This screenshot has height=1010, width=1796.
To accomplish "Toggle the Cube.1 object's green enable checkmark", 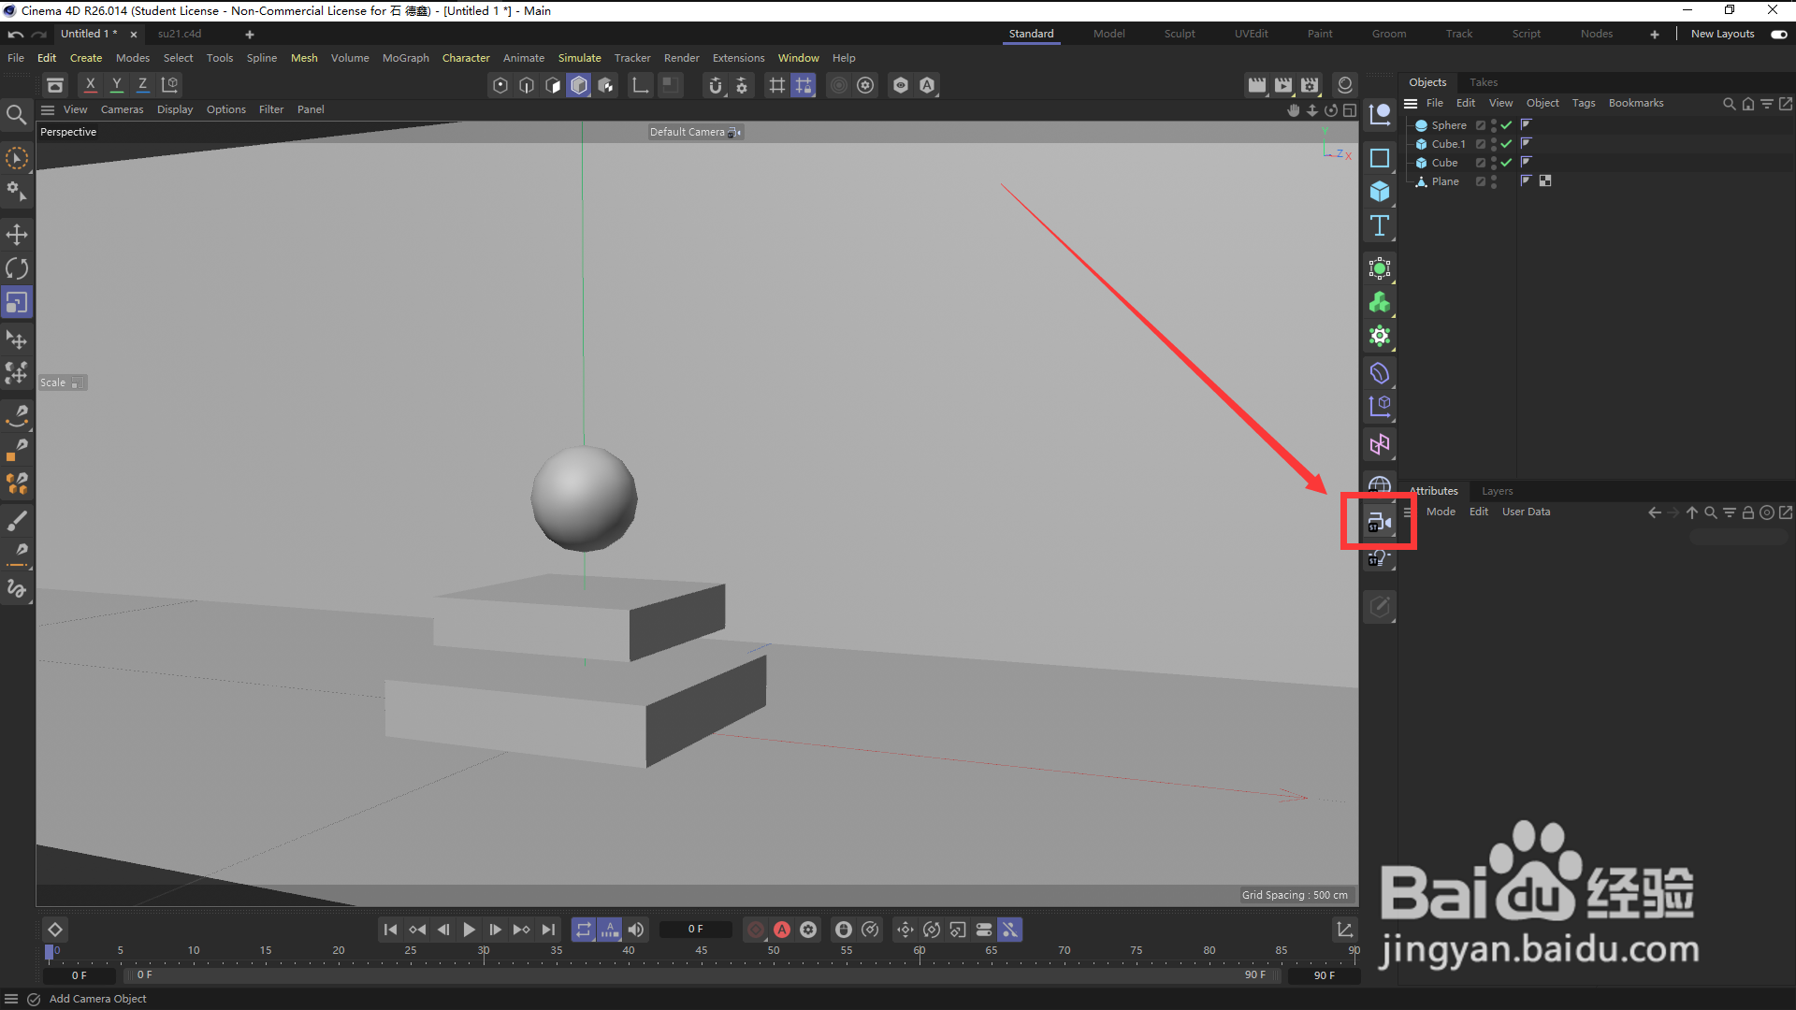I will pyautogui.click(x=1506, y=144).
